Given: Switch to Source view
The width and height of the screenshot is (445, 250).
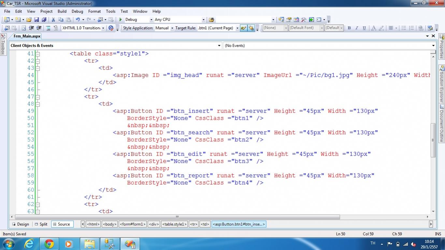Looking at the screenshot, I should (x=62, y=224).
